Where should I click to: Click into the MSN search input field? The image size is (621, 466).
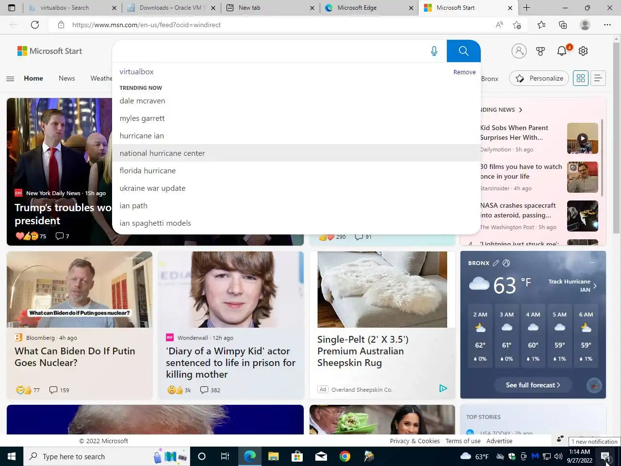click(x=269, y=51)
